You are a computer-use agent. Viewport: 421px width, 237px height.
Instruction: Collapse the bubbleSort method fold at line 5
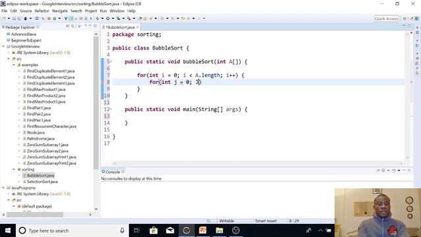(111, 62)
